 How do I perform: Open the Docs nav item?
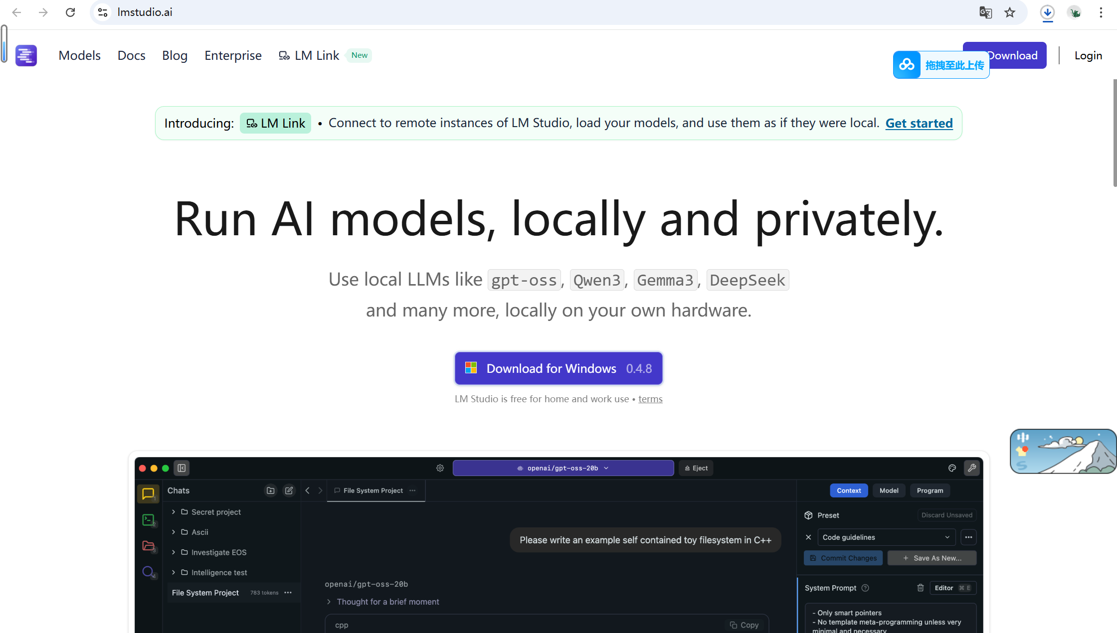click(x=131, y=55)
